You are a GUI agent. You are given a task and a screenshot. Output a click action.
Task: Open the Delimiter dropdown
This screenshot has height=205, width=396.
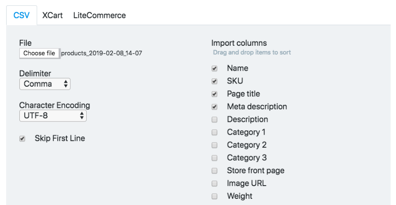[x=45, y=84]
